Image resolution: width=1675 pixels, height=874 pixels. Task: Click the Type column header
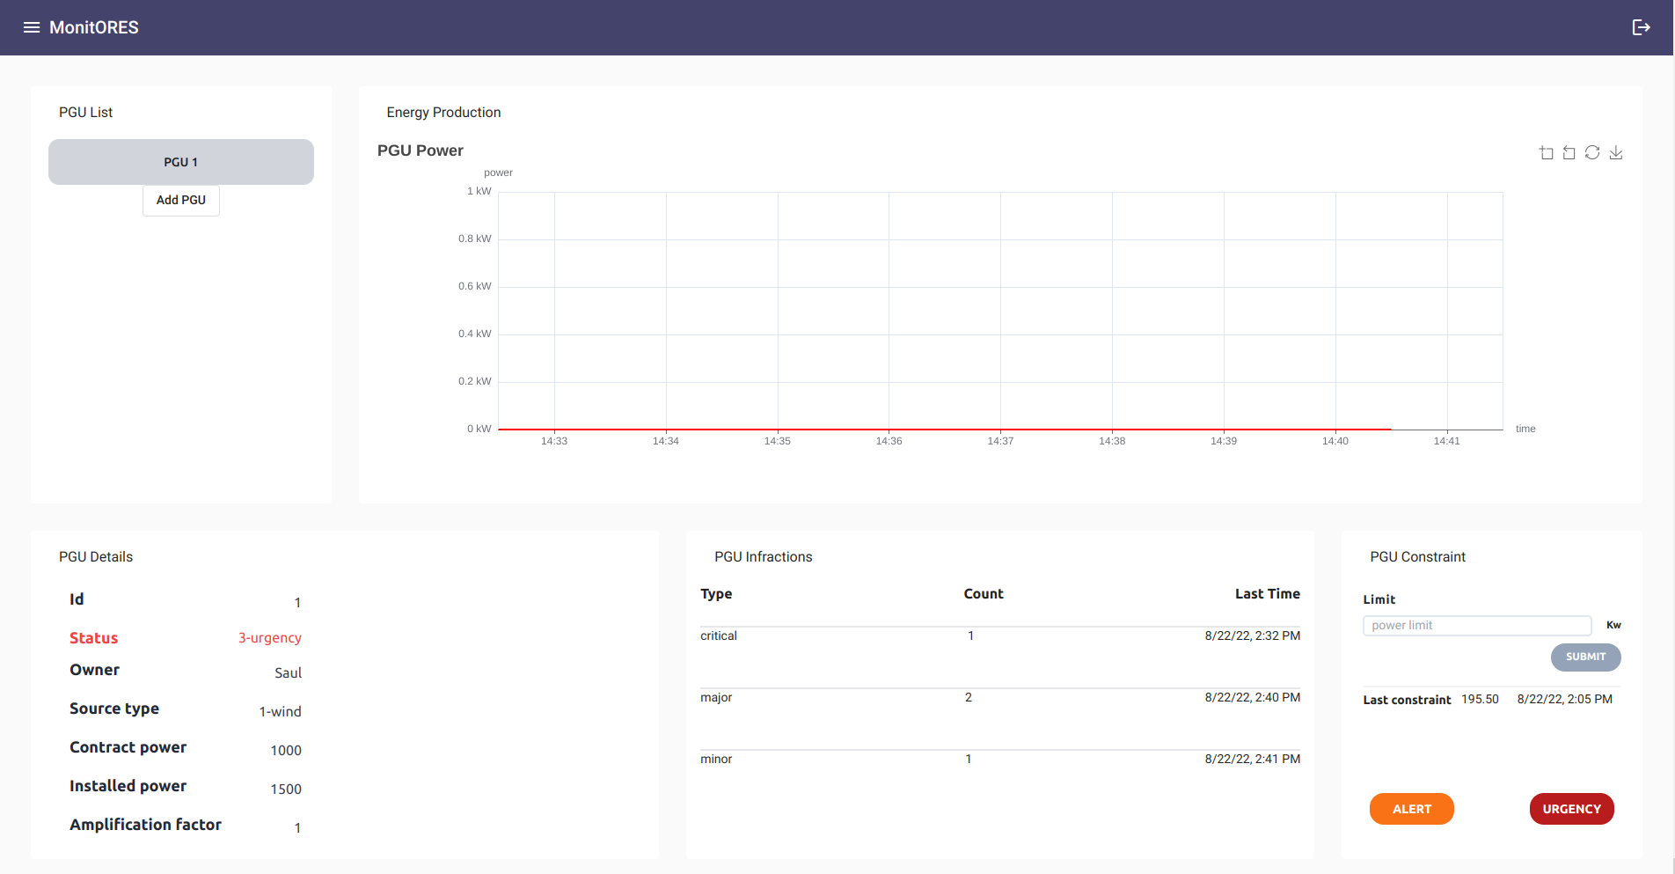(x=716, y=594)
